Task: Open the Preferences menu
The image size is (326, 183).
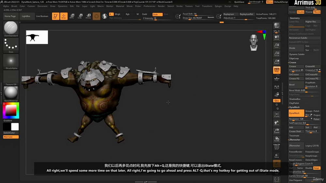Action: pos(149,6)
